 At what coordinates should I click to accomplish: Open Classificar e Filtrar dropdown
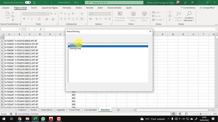(178, 16)
